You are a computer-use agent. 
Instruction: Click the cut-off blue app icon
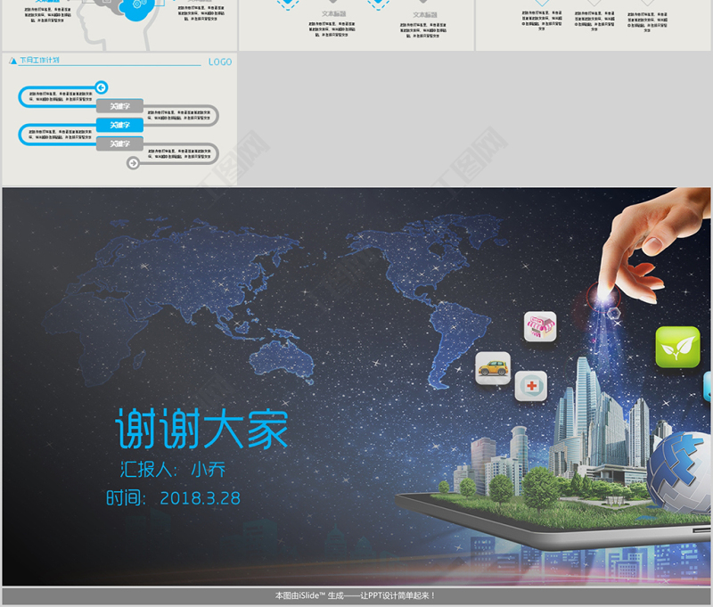click(x=708, y=388)
